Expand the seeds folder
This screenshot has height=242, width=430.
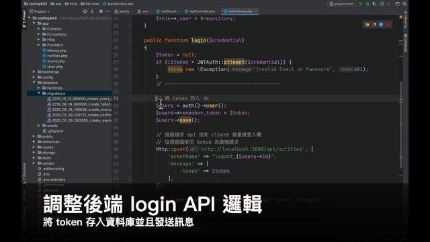coord(39,126)
